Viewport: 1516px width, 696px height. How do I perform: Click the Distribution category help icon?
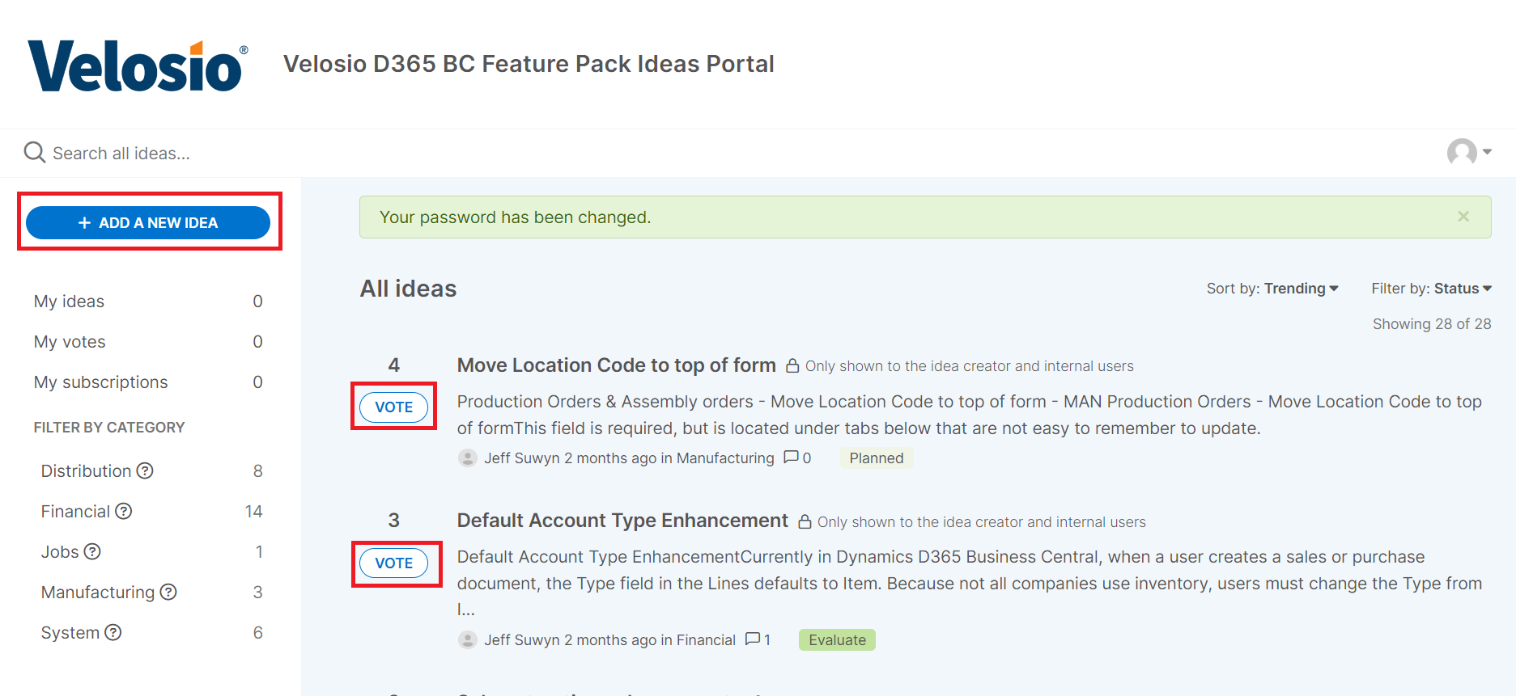pos(146,470)
